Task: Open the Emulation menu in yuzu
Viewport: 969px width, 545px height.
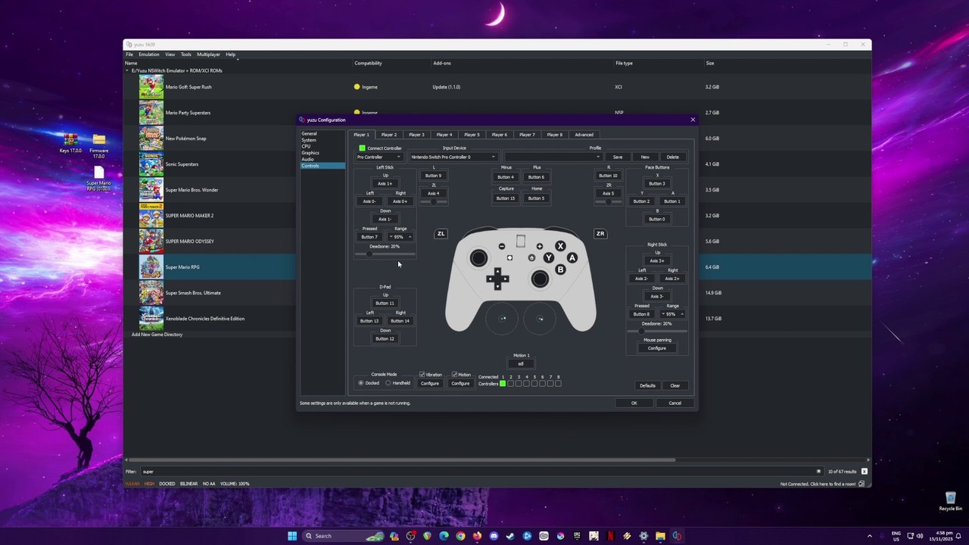Action: coord(149,54)
